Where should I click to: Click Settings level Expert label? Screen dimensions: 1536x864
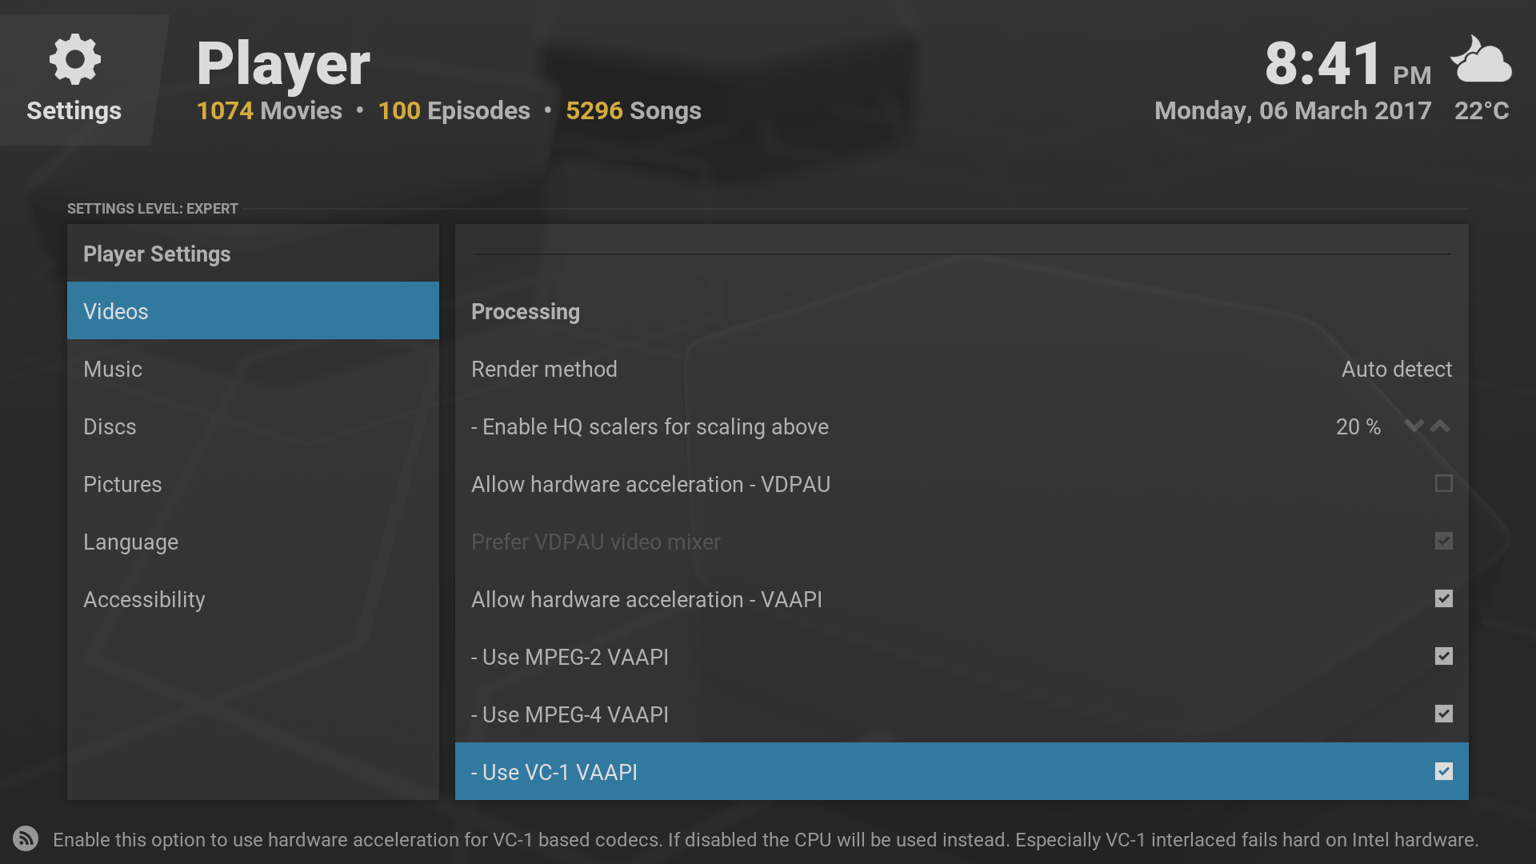pos(153,209)
